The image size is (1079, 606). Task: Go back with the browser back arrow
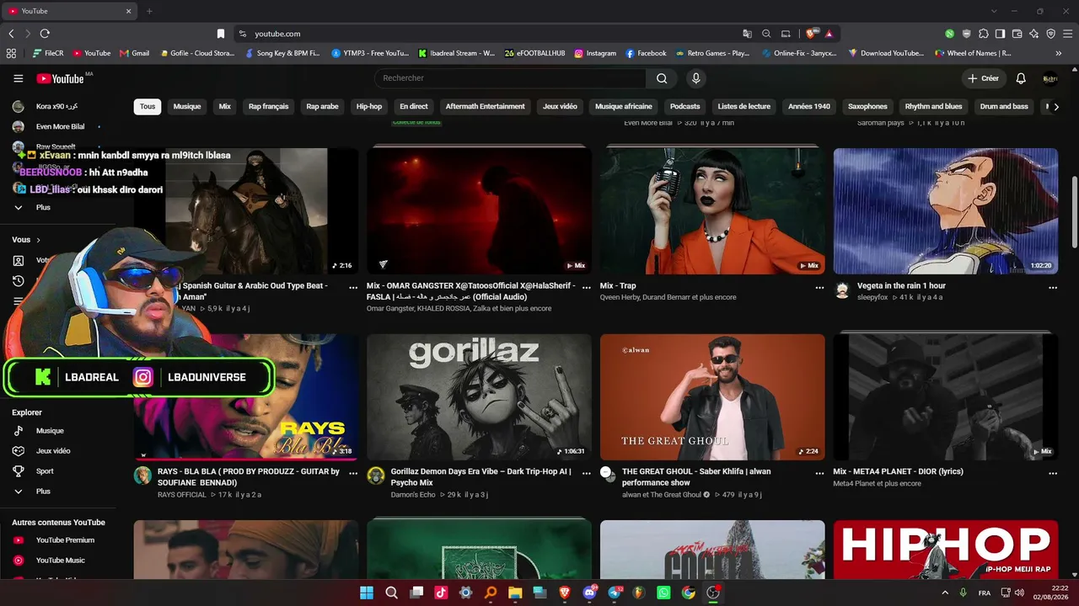(x=11, y=34)
